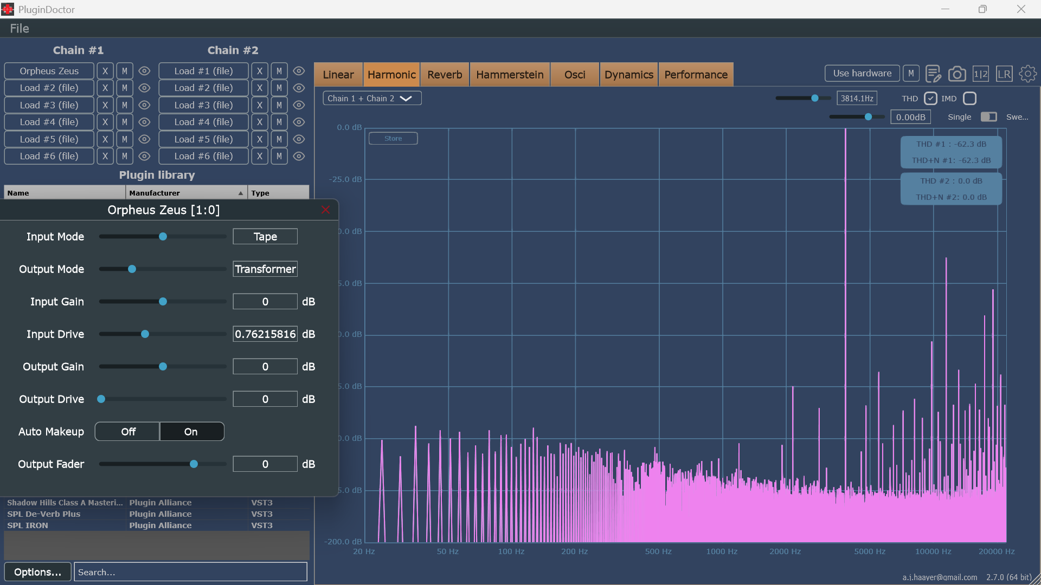Click the 1|2 chain compare icon
Image resolution: width=1041 pixels, height=585 pixels.
click(981, 74)
